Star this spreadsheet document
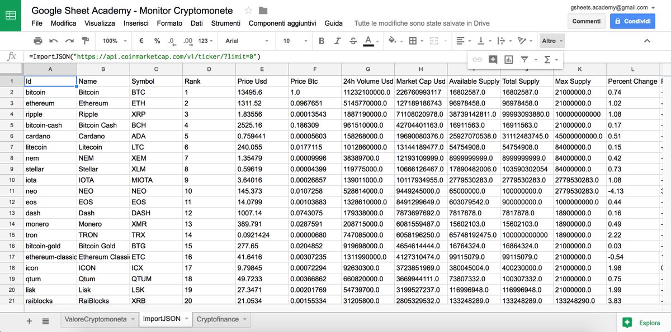Image resolution: width=671 pixels, height=332 pixels. pos(249,11)
